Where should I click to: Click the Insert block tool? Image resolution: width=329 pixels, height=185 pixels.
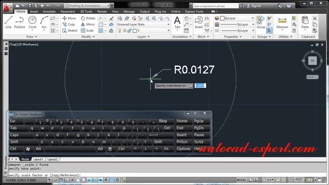[198, 22]
